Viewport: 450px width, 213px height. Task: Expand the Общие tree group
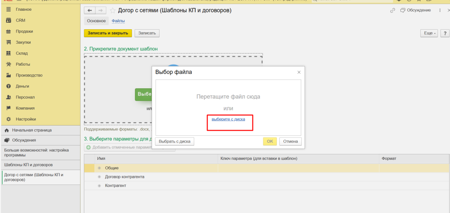coord(99,168)
